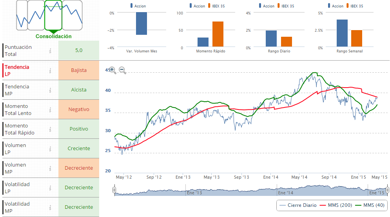Screen dimensions: 390x217
Task: Select the Volumen MP row
Action: click(x=27, y=168)
